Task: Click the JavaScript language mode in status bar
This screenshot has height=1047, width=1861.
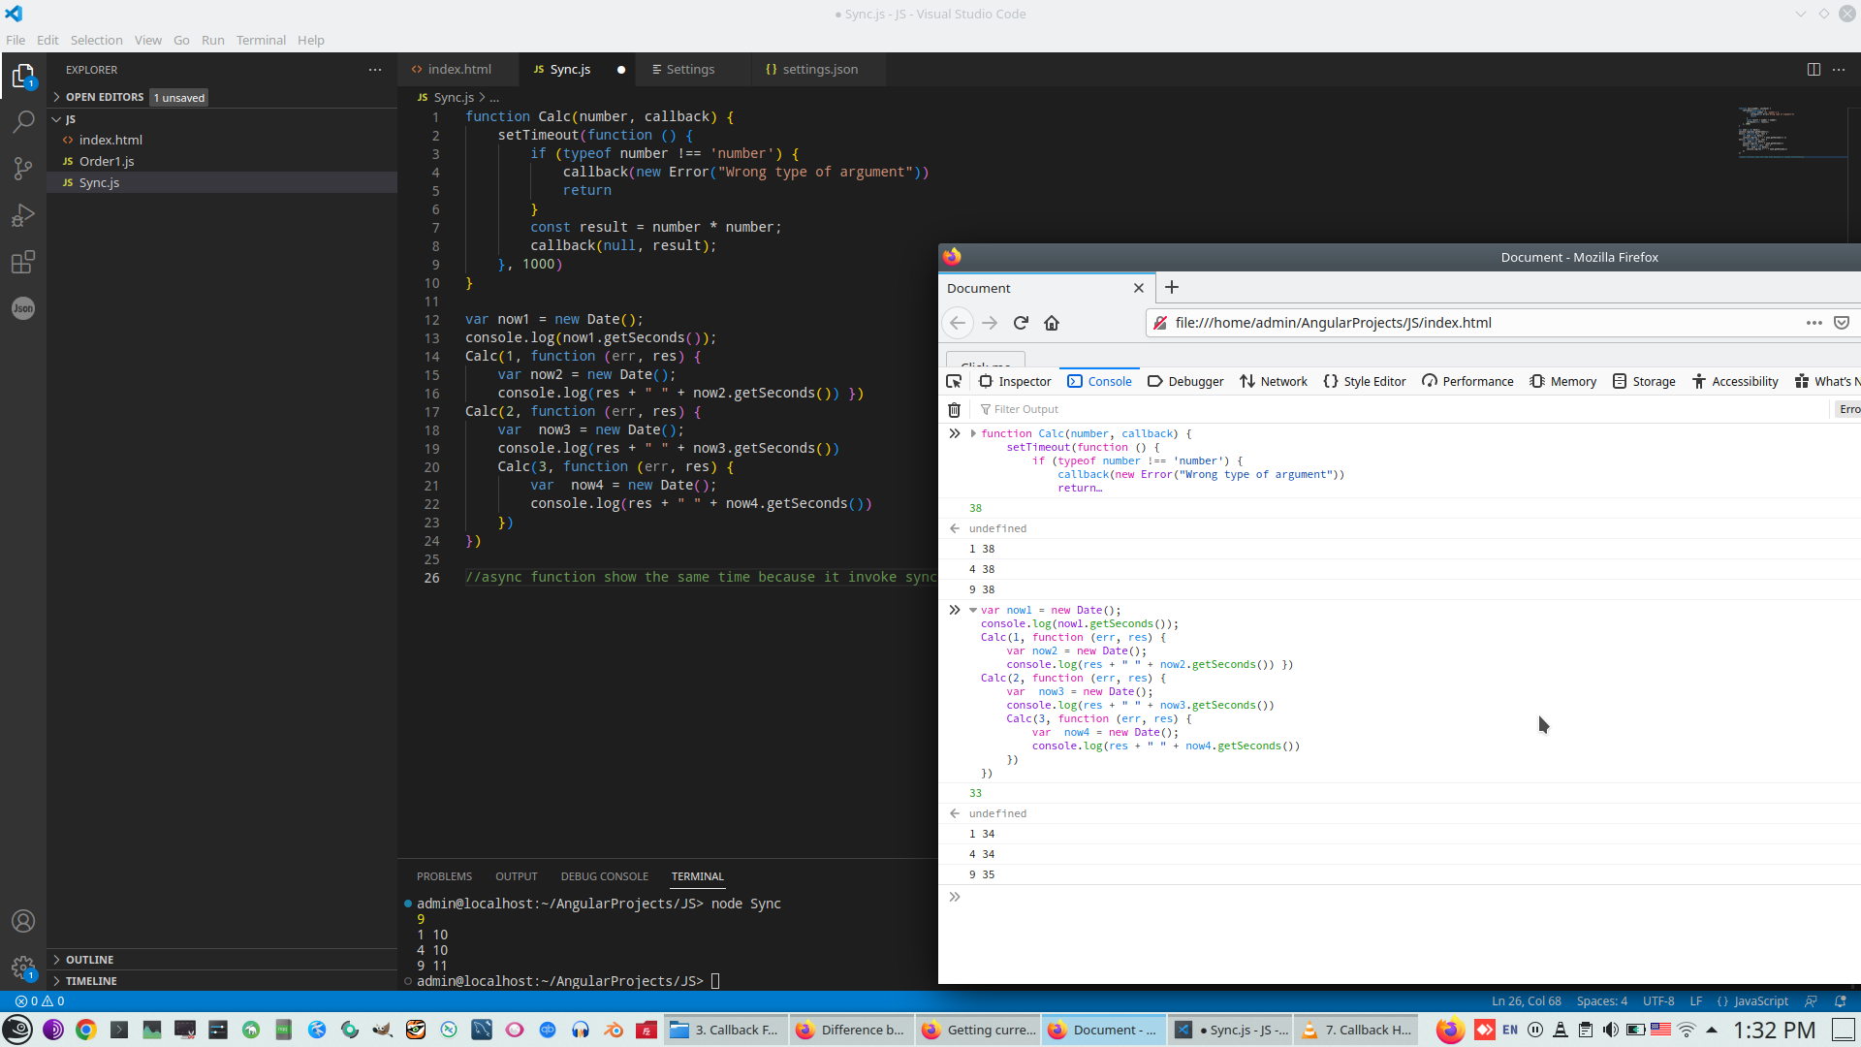Action: [x=1760, y=1000]
